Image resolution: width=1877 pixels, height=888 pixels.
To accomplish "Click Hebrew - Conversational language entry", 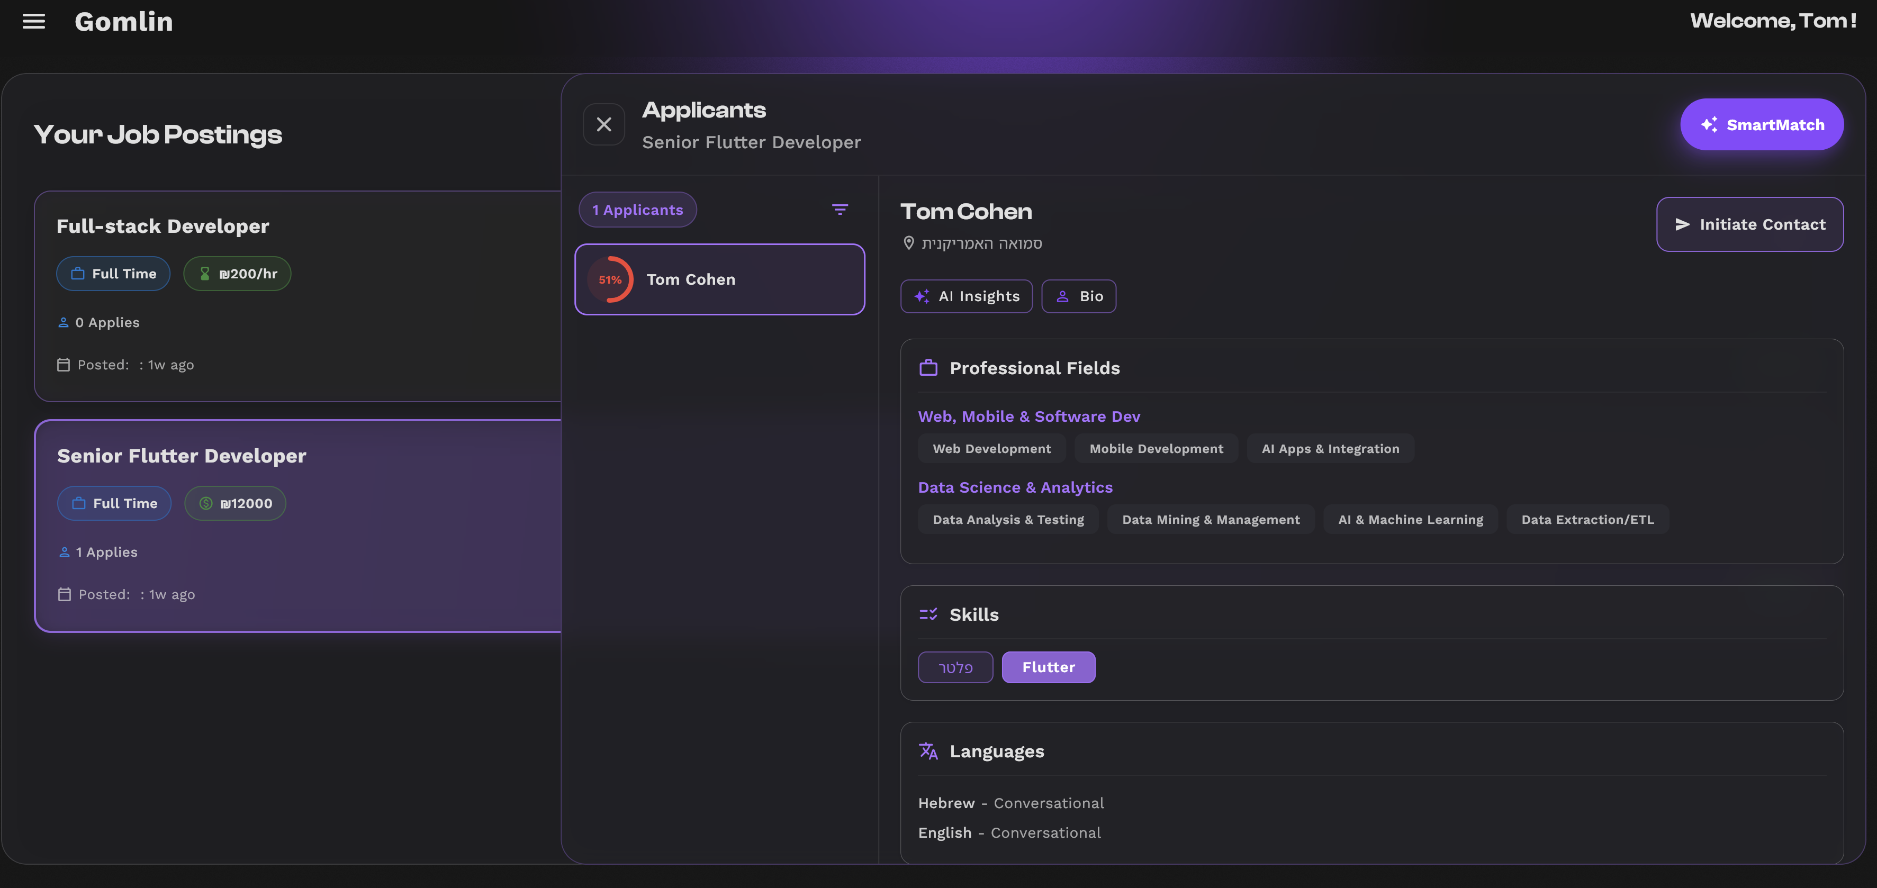I will (x=1010, y=803).
